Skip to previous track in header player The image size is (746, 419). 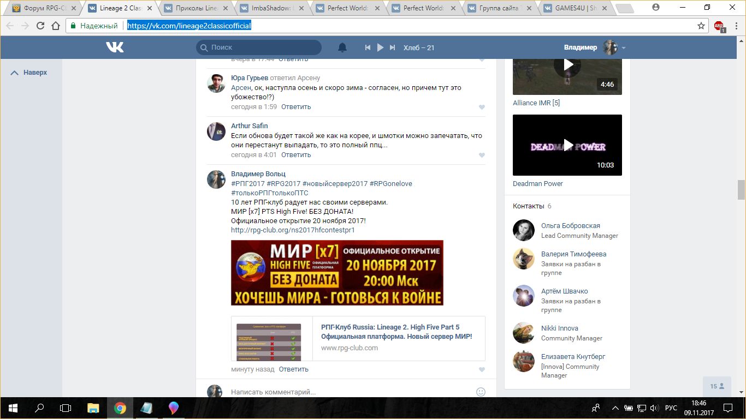tap(368, 47)
